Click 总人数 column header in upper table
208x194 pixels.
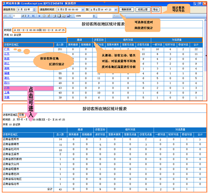pyautogui.click(x=60, y=45)
